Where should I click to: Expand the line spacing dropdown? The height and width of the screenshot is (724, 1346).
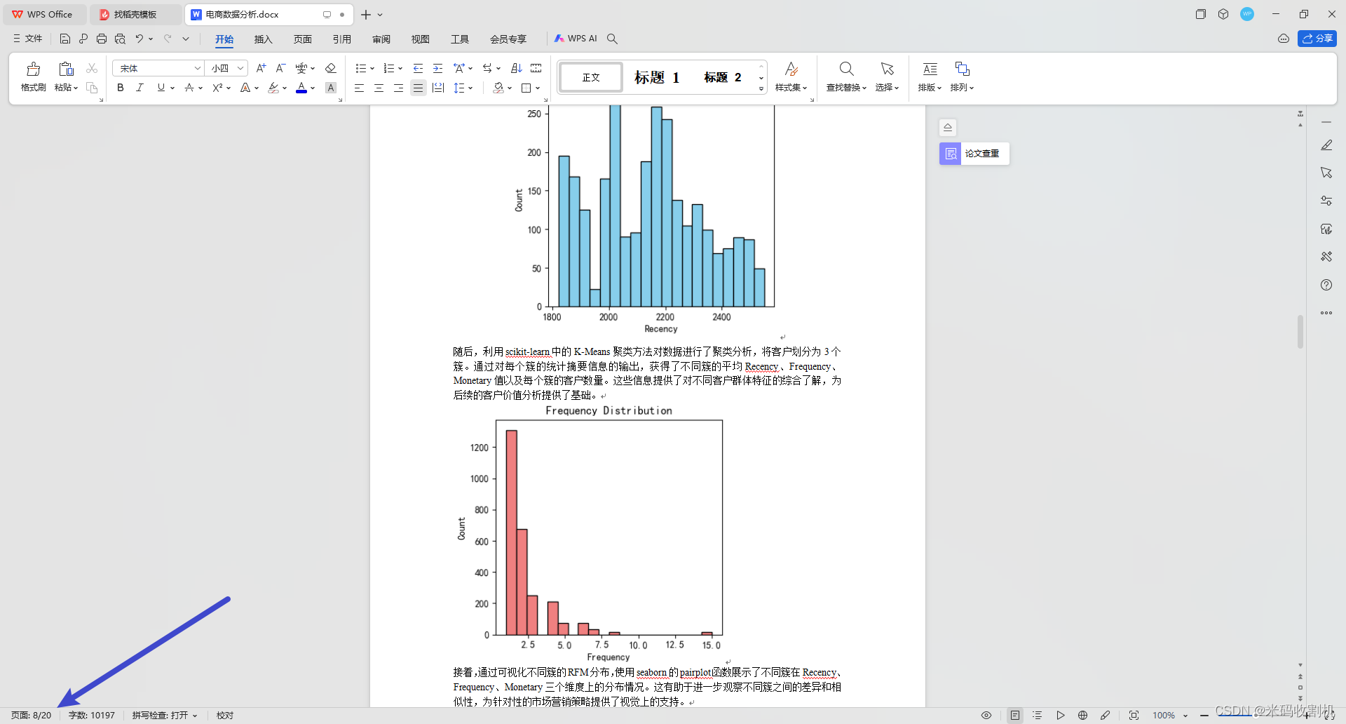pos(470,88)
